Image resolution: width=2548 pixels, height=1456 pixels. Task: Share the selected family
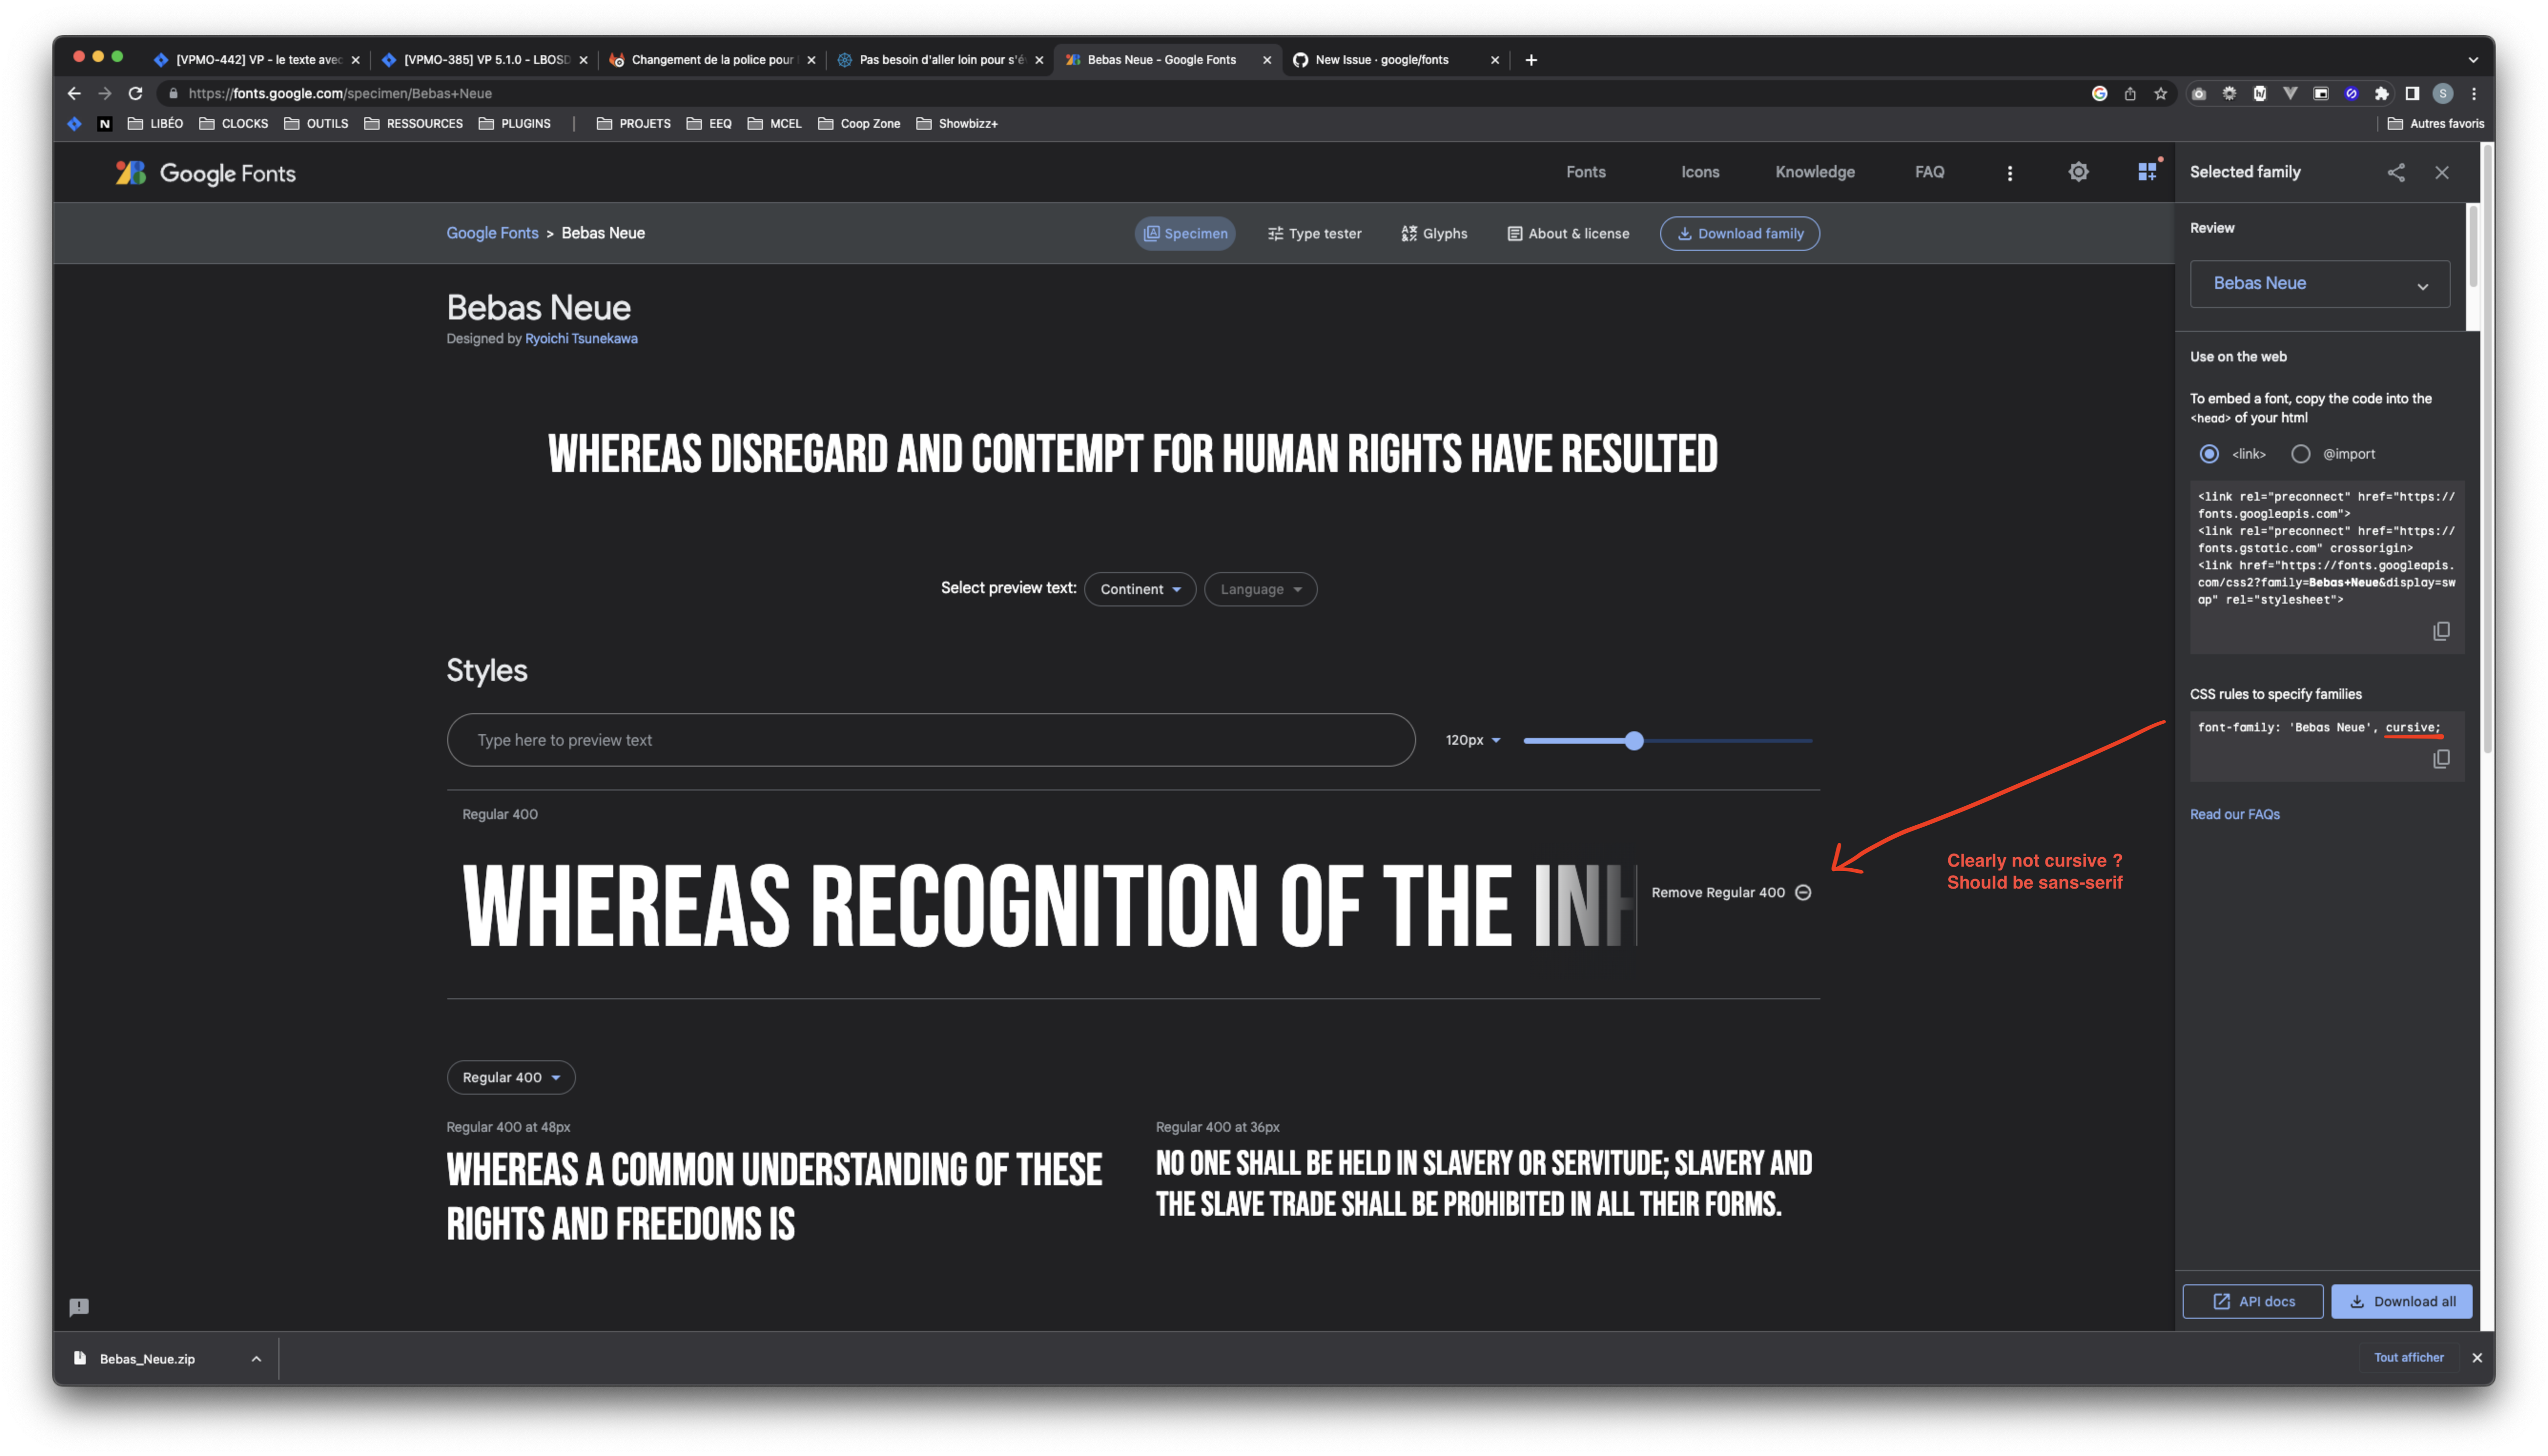coord(2396,173)
